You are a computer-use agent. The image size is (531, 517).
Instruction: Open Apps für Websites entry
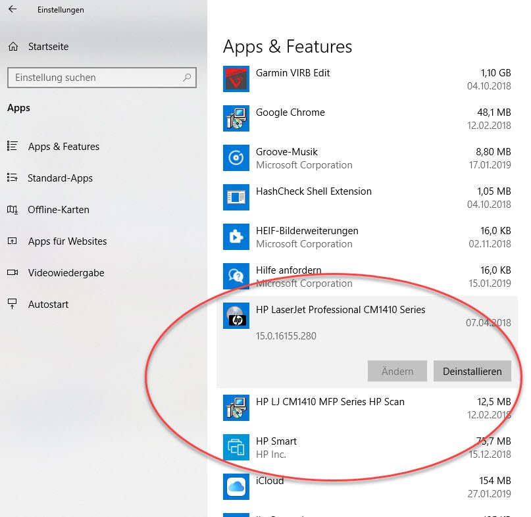pyautogui.click(x=67, y=241)
